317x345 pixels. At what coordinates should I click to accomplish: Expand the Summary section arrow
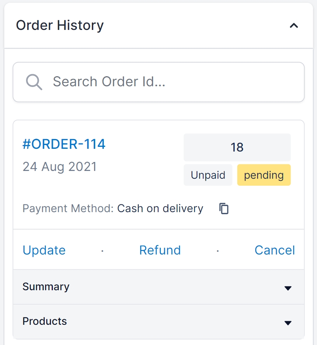(288, 288)
